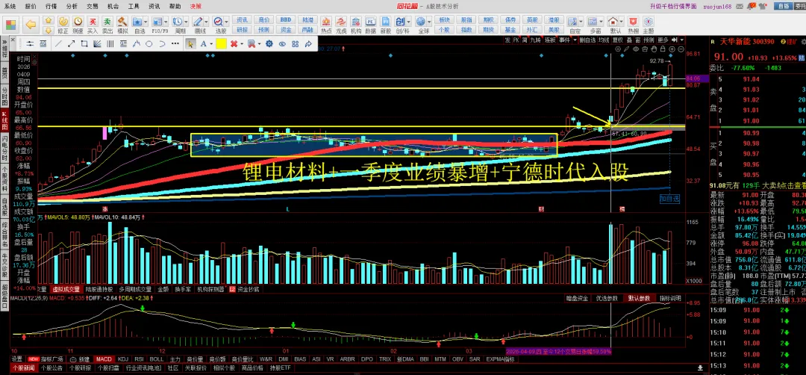806x375 pixels.
Task: Expand the 自选 dropdown arrow
Action: pos(146,22)
